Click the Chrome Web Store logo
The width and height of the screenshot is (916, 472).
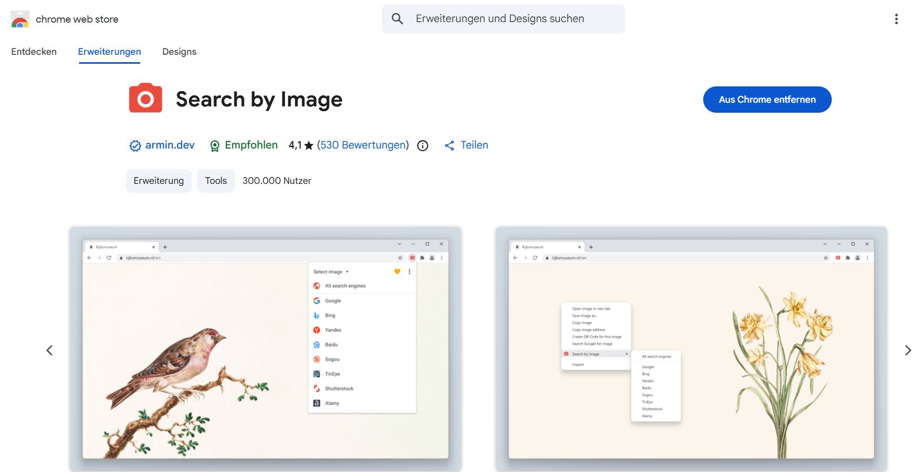click(x=20, y=19)
